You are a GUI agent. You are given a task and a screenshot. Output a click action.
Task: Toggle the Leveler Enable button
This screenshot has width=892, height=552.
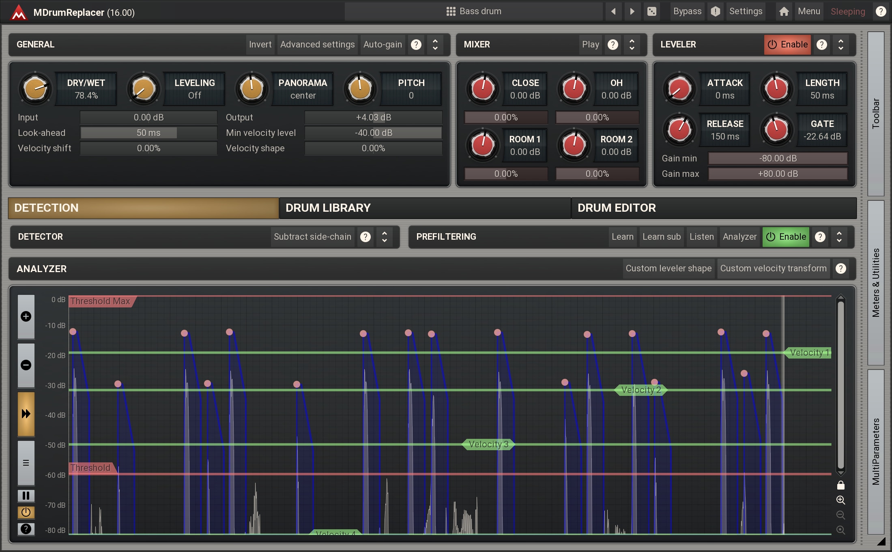pos(787,45)
